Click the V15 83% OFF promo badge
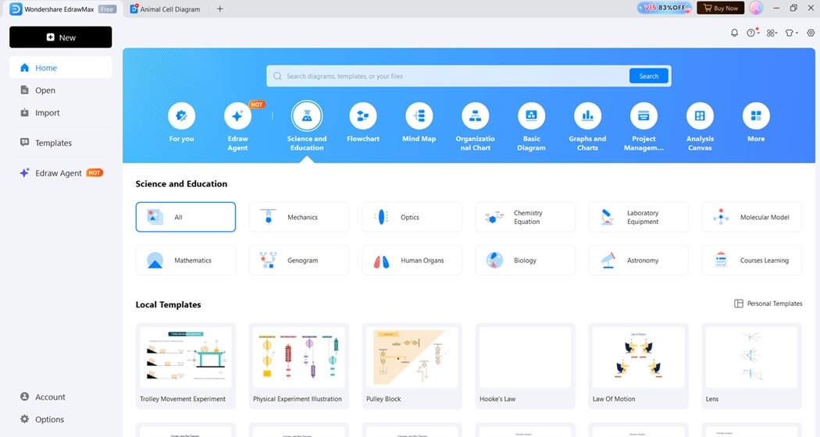 (x=664, y=8)
